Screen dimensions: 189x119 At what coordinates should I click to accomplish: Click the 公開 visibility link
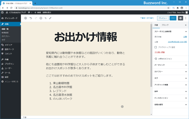tap(185, 37)
